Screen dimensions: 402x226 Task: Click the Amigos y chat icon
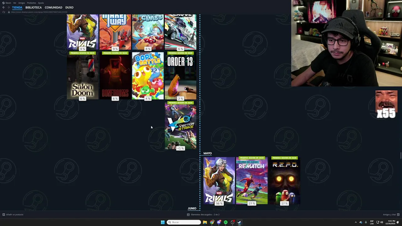pos(398,215)
